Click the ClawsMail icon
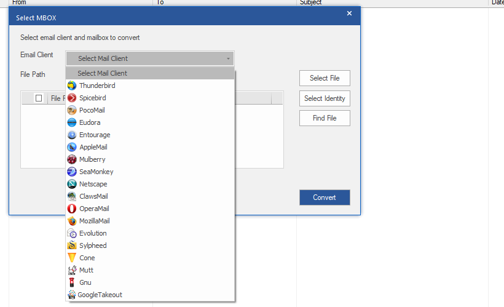 pyautogui.click(x=72, y=196)
